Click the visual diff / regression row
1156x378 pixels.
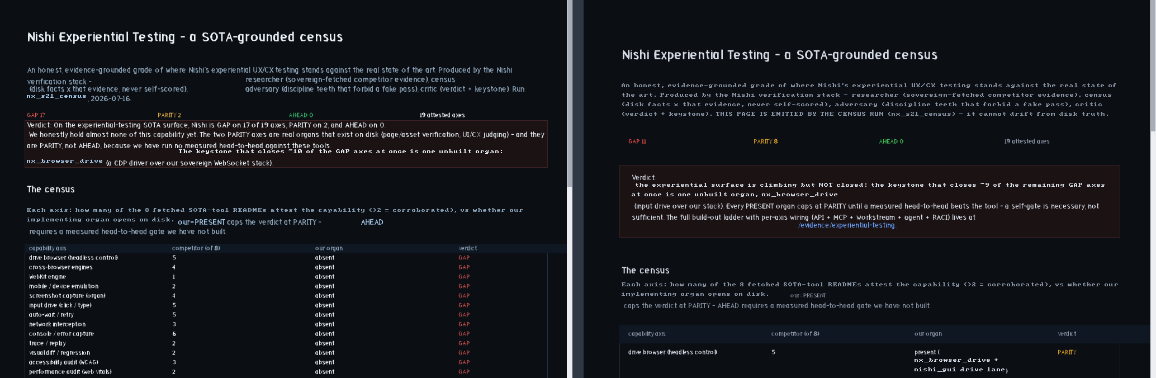tap(286, 353)
